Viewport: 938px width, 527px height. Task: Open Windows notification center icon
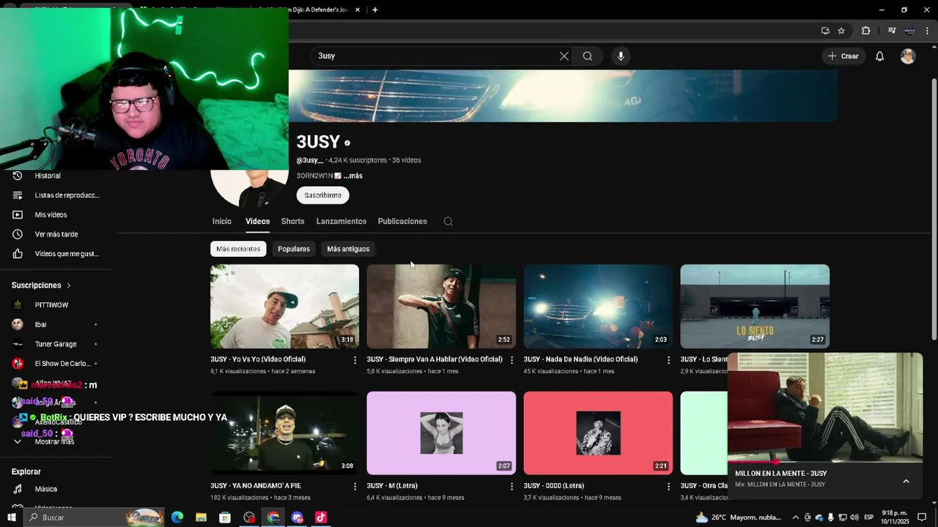(x=922, y=517)
